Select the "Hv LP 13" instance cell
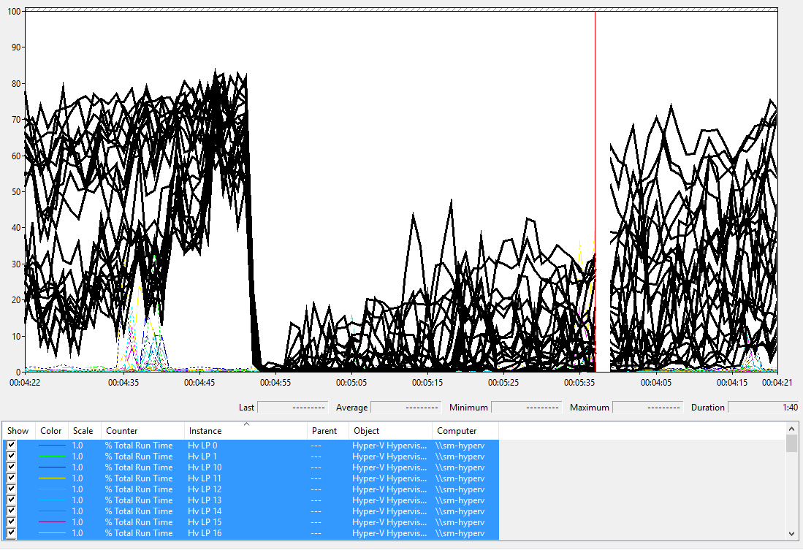This screenshot has height=550, width=803. click(205, 500)
